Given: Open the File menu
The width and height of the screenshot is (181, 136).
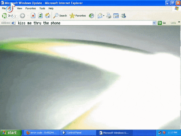Looking at the screenshot, I should click(4, 8).
